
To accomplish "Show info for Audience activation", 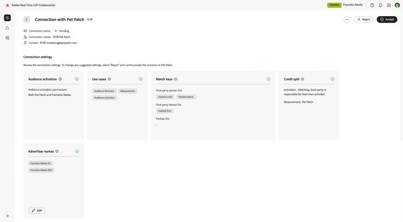I will point(60,79).
